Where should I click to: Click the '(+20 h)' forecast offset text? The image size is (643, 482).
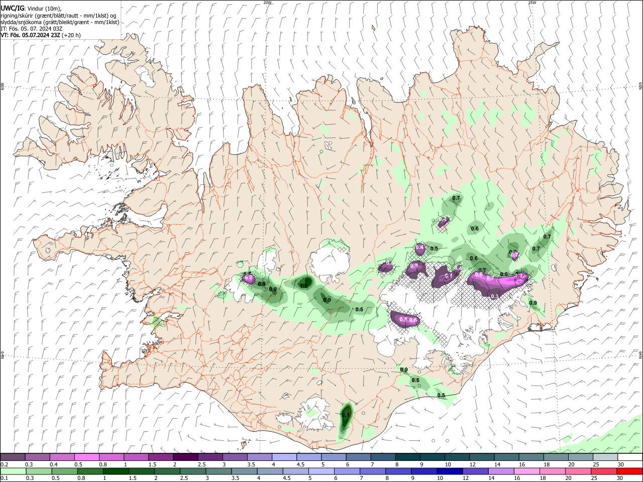tap(71, 35)
